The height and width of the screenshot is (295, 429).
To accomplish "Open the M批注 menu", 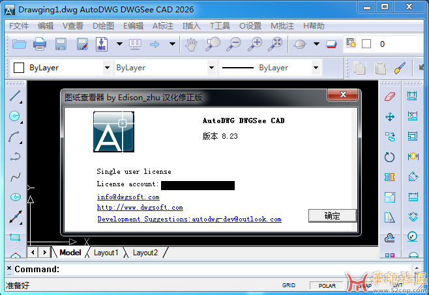I will coord(282,26).
